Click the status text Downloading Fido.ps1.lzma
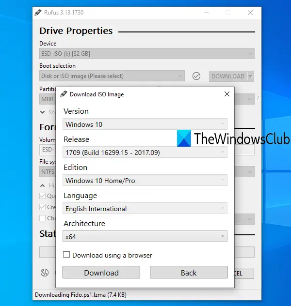The height and width of the screenshot is (306, 291). [81, 295]
